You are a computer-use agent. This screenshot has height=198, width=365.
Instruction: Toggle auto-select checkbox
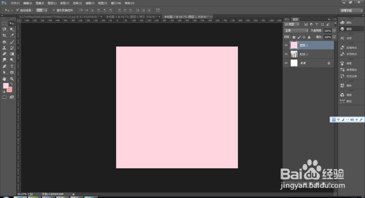click(18, 10)
